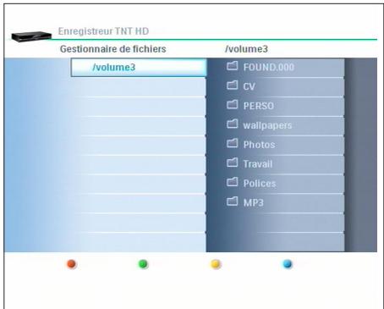The height and width of the screenshot is (309, 384).
Task: Click the folder icon beside Photos
Action: point(232,143)
